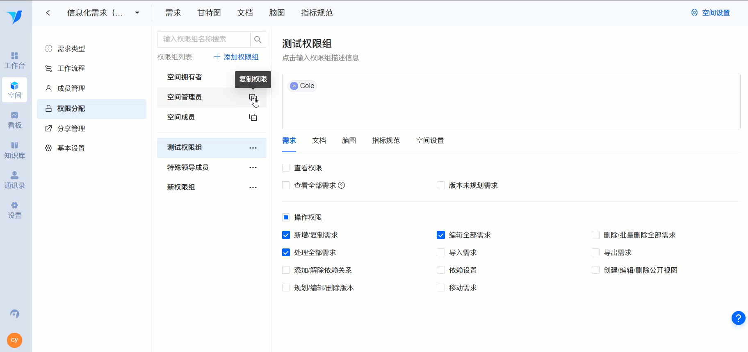
Task: Click the blue bird app logo
Action: click(x=14, y=17)
